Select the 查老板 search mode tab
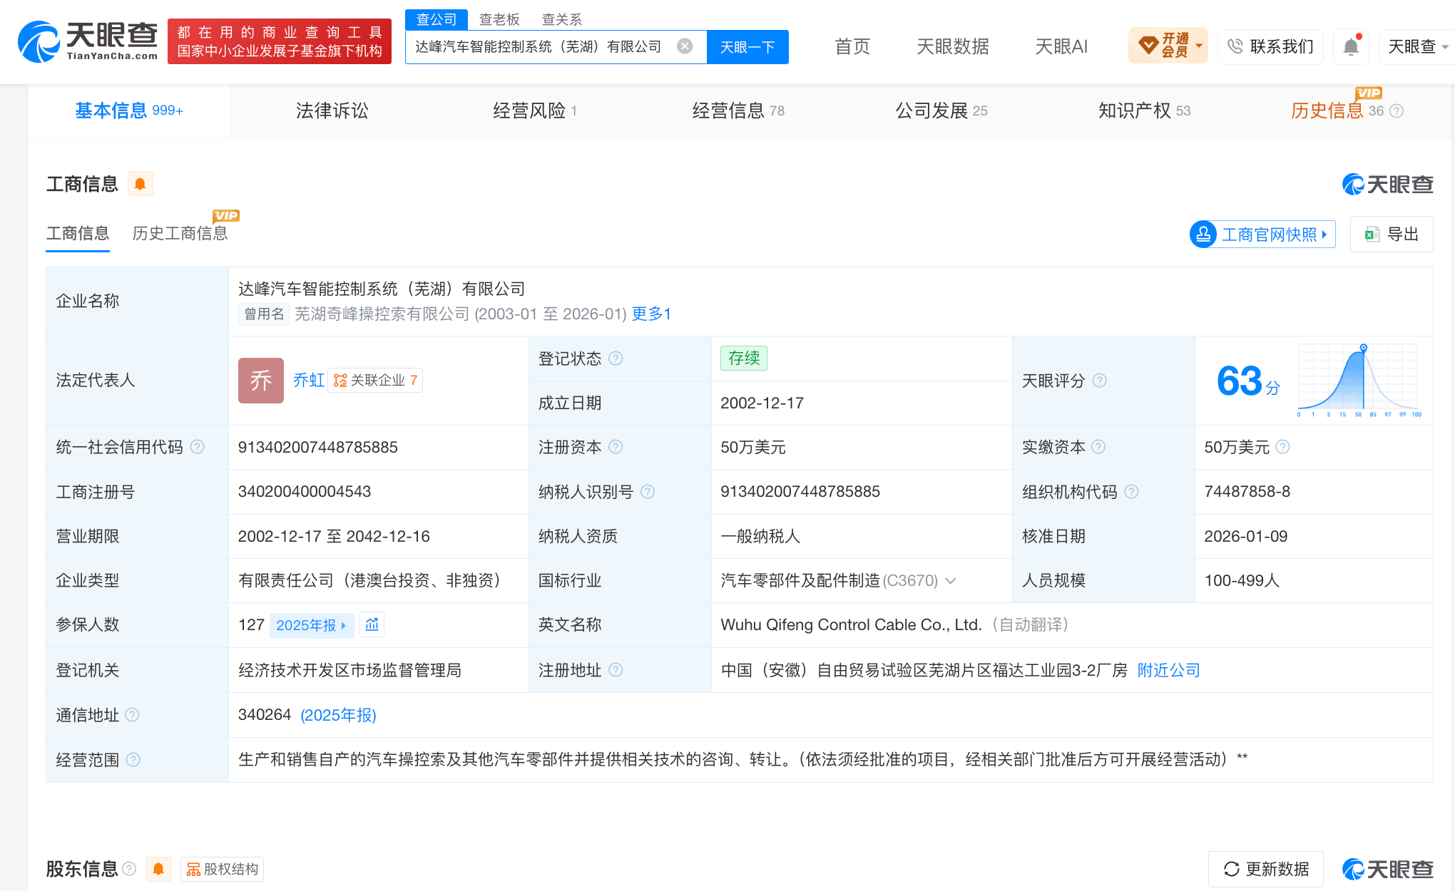1455x891 pixels. pos(499,19)
